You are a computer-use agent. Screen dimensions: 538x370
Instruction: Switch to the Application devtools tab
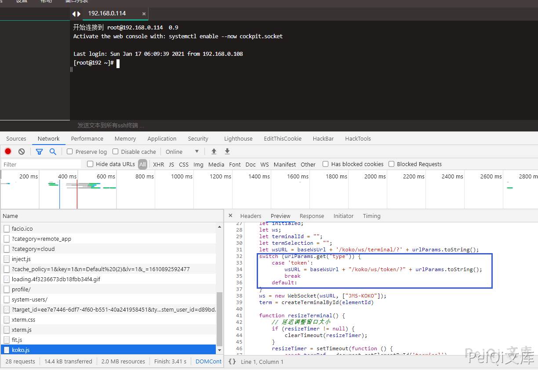coord(162,138)
